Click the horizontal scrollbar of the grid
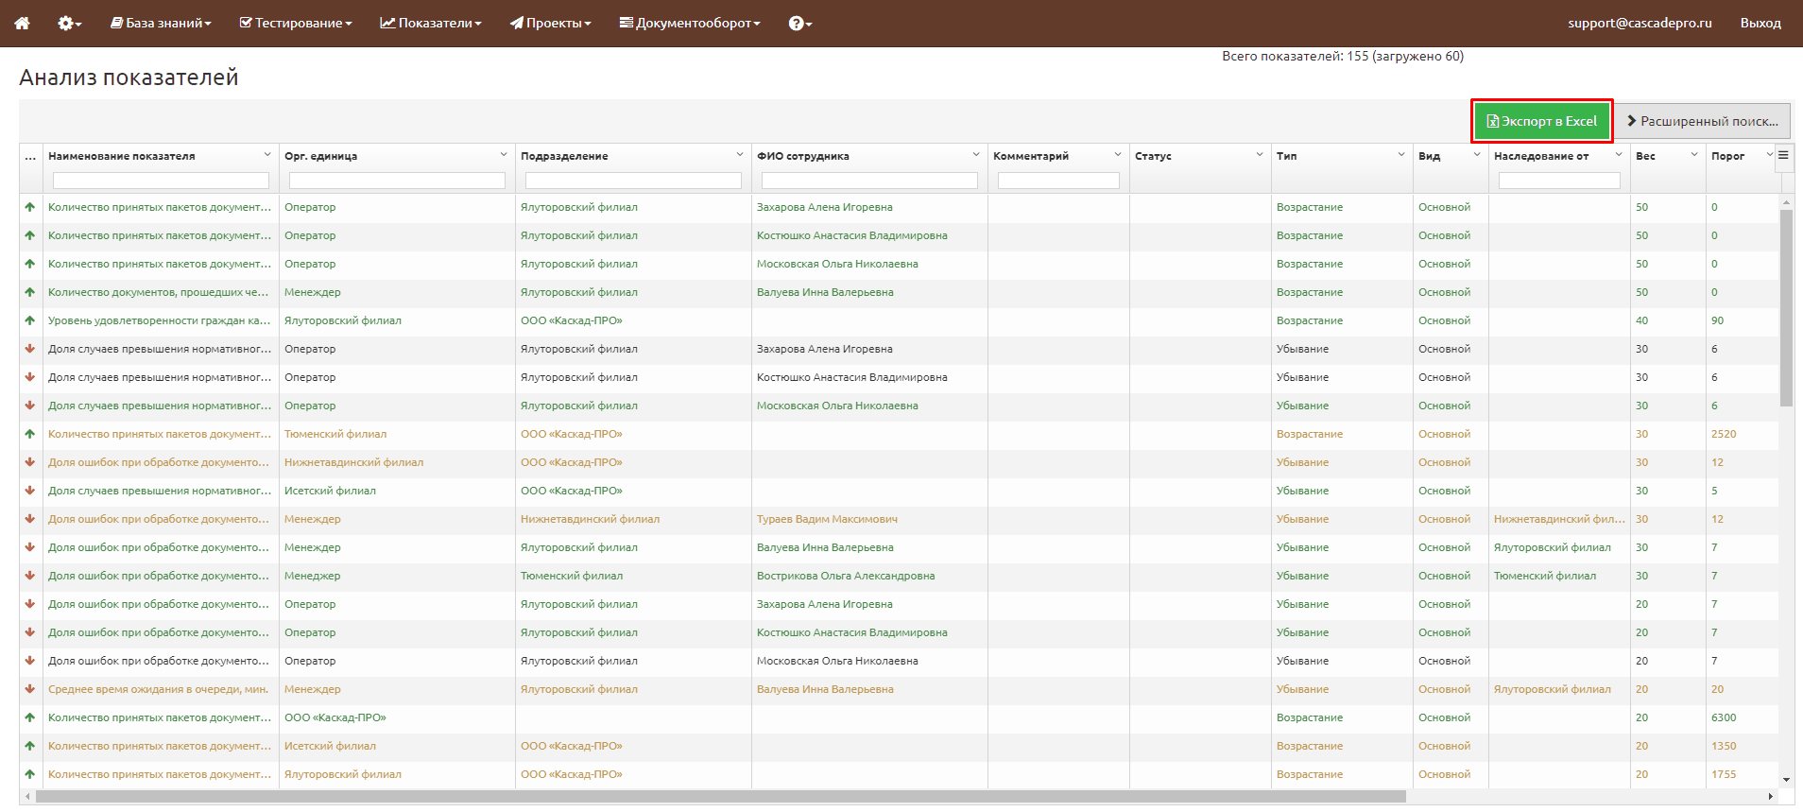1803x812 pixels. tap(720, 797)
